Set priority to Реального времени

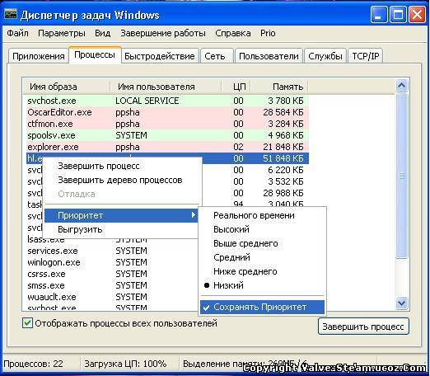[263, 215]
